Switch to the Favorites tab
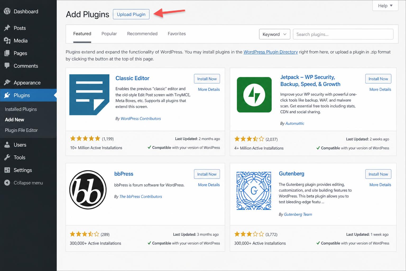This screenshot has width=406, height=271. [x=177, y=34]
